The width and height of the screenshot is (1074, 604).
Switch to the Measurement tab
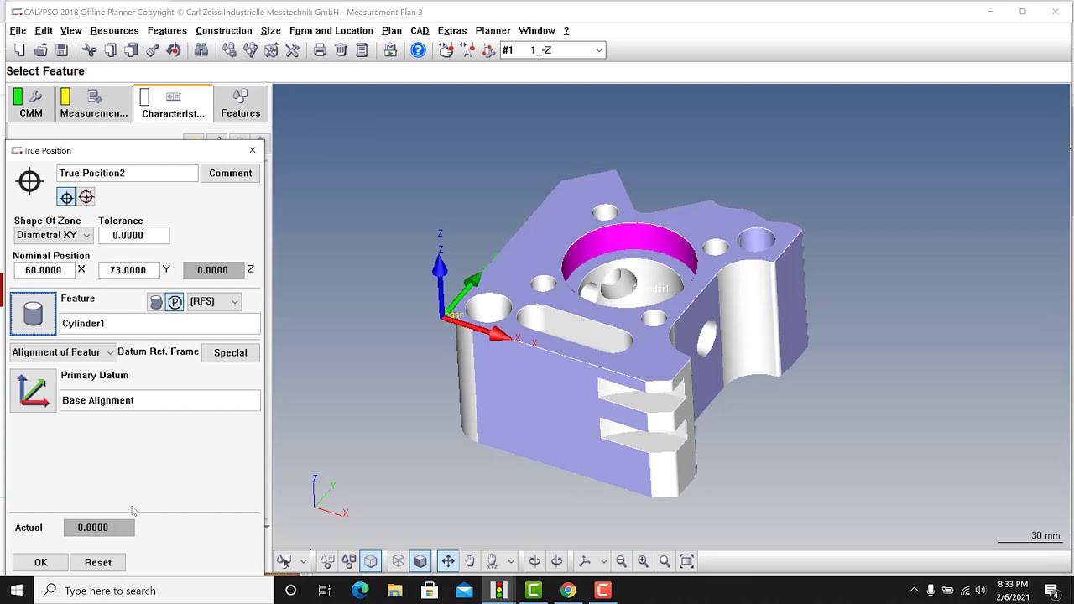(x=93, y=103)
